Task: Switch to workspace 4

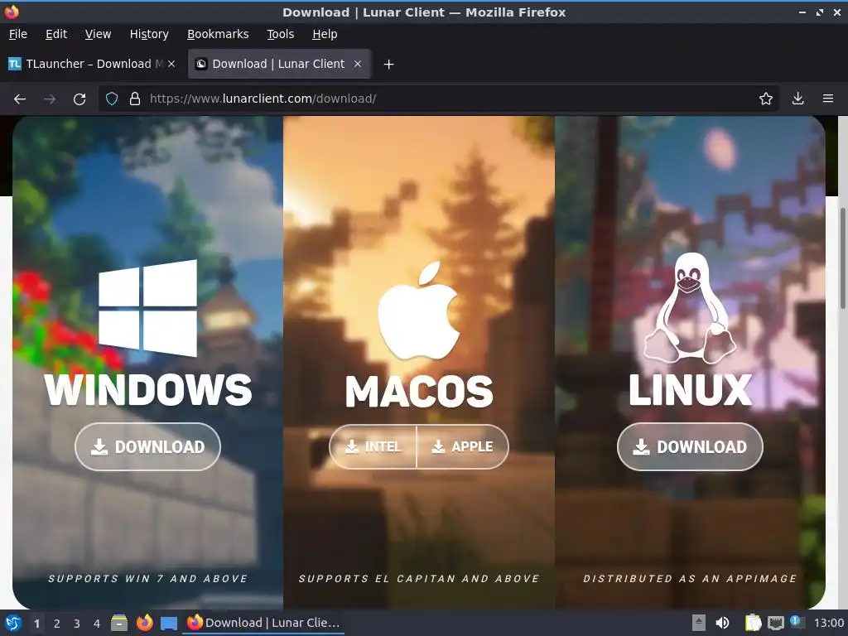Action: tap(97, 624)
